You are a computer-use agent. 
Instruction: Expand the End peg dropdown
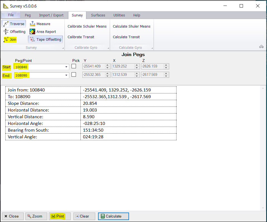click(66, 75)
